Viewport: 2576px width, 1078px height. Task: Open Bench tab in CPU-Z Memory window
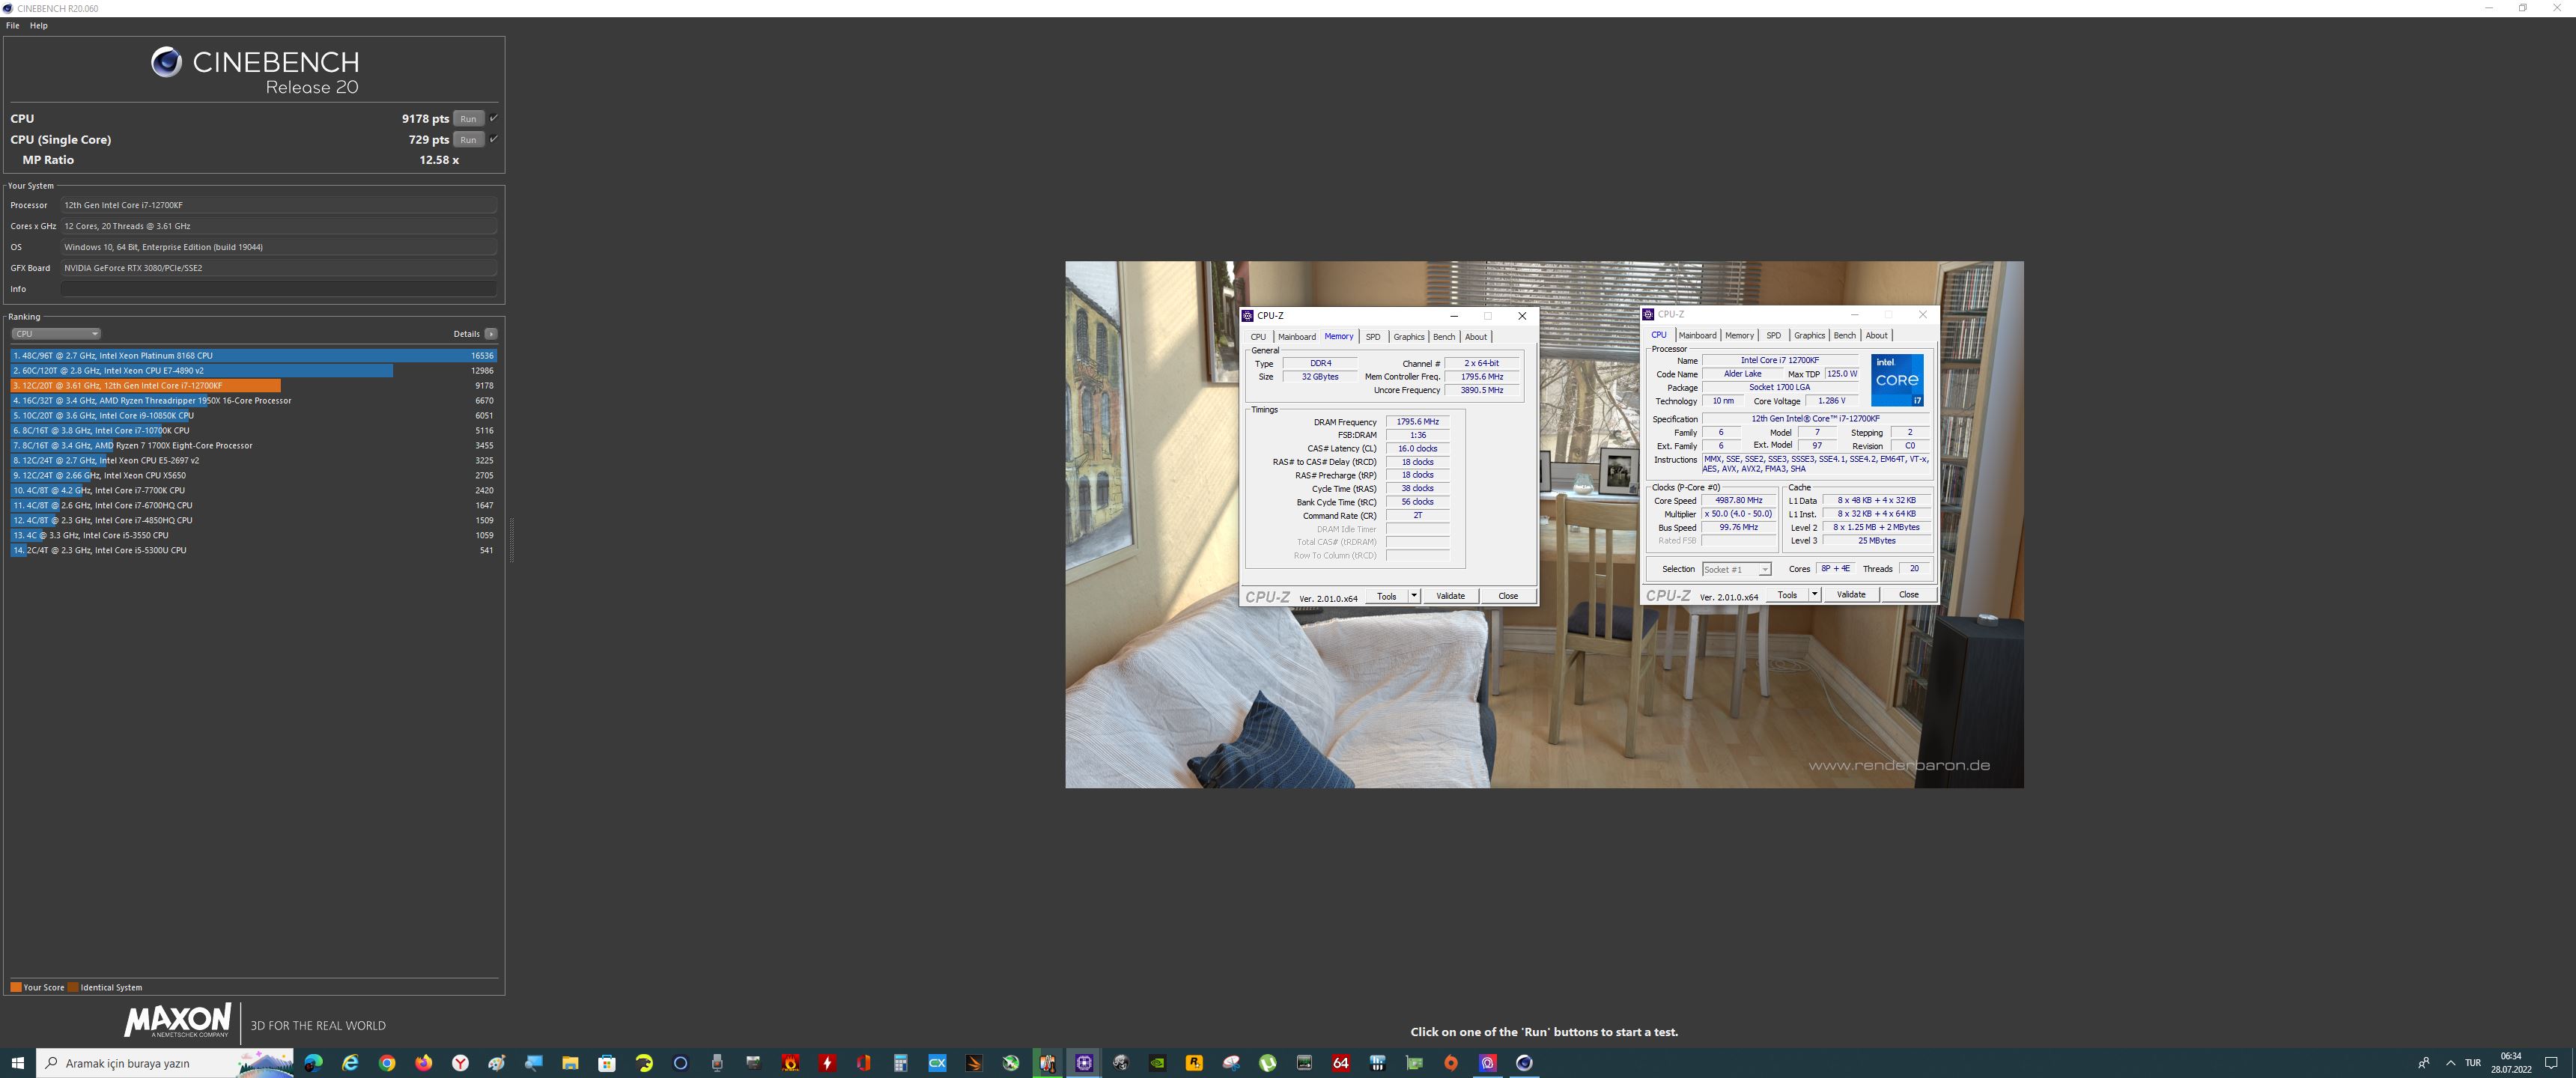click(x=1444, y=337)
